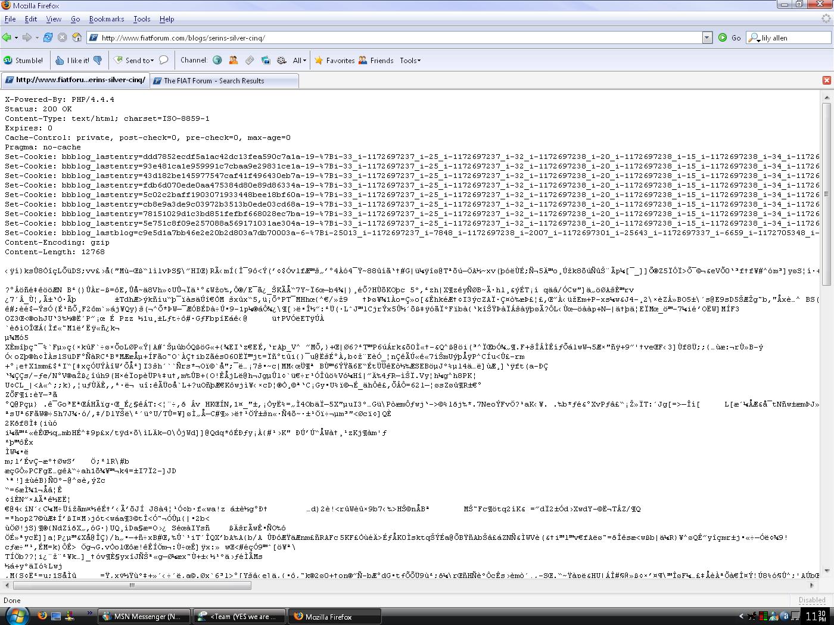Click the forward navigation arrow
834x625 pixels.
pyautogui.click(x=27, y=37)
